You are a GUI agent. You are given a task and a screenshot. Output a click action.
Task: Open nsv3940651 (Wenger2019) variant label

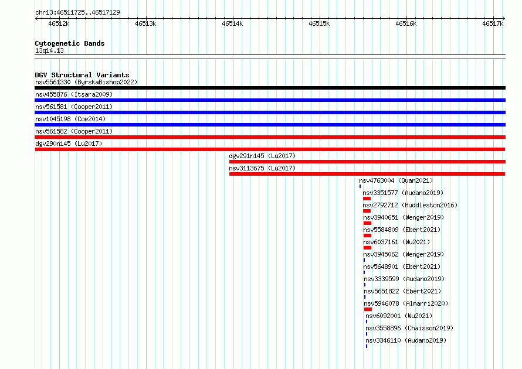point(404,217)
